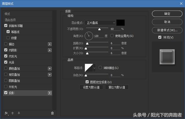
Task: Uncheck the 斜面和浮雕 checkbox
Action: (6, 25)
